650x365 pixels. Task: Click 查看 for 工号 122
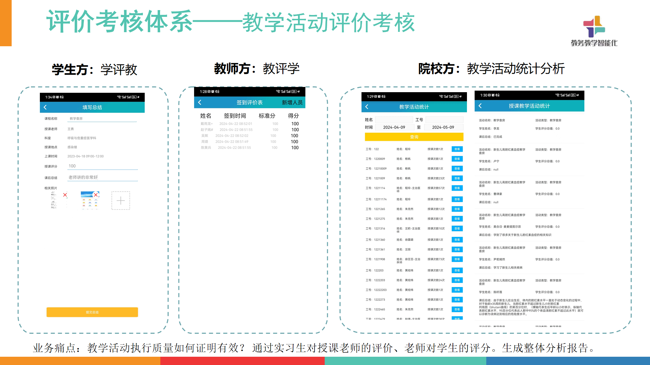pyautogui.click(x=457, y=149)
